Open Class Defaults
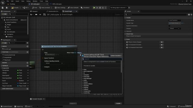Screen dimensions: 193x108 73,8
